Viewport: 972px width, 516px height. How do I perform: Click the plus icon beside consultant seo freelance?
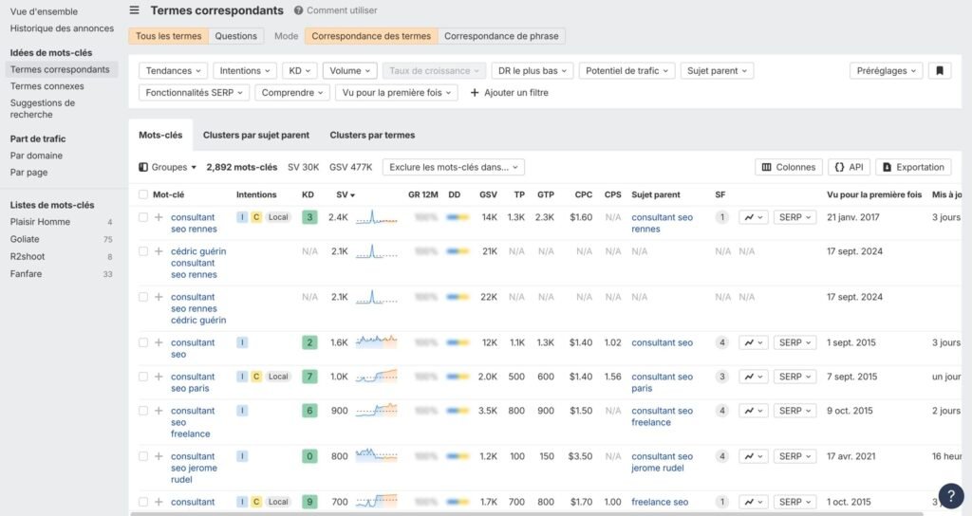(x=159, y=411)
